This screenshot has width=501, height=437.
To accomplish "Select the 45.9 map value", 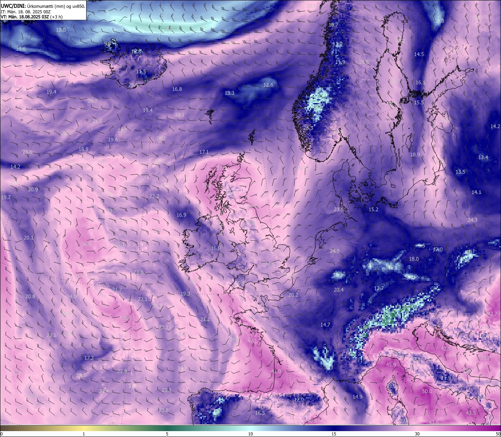I will coord(391,365).
